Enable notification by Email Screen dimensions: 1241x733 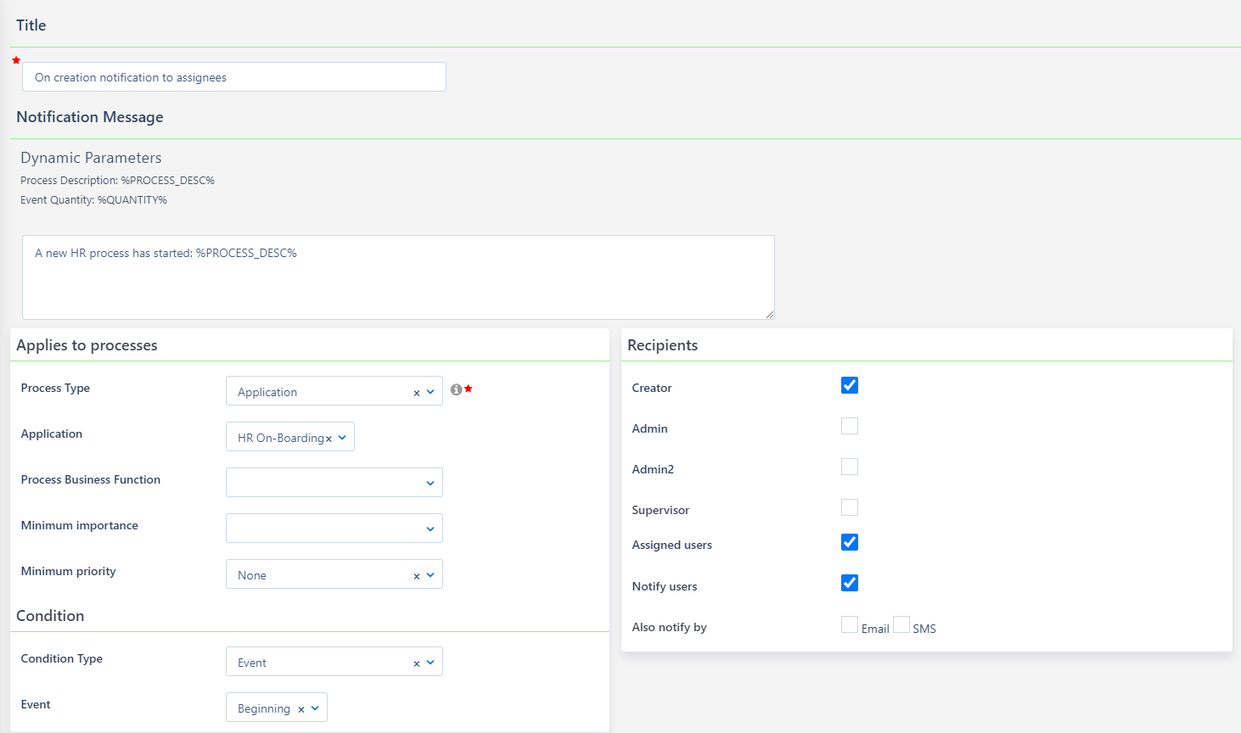point(850,624)
